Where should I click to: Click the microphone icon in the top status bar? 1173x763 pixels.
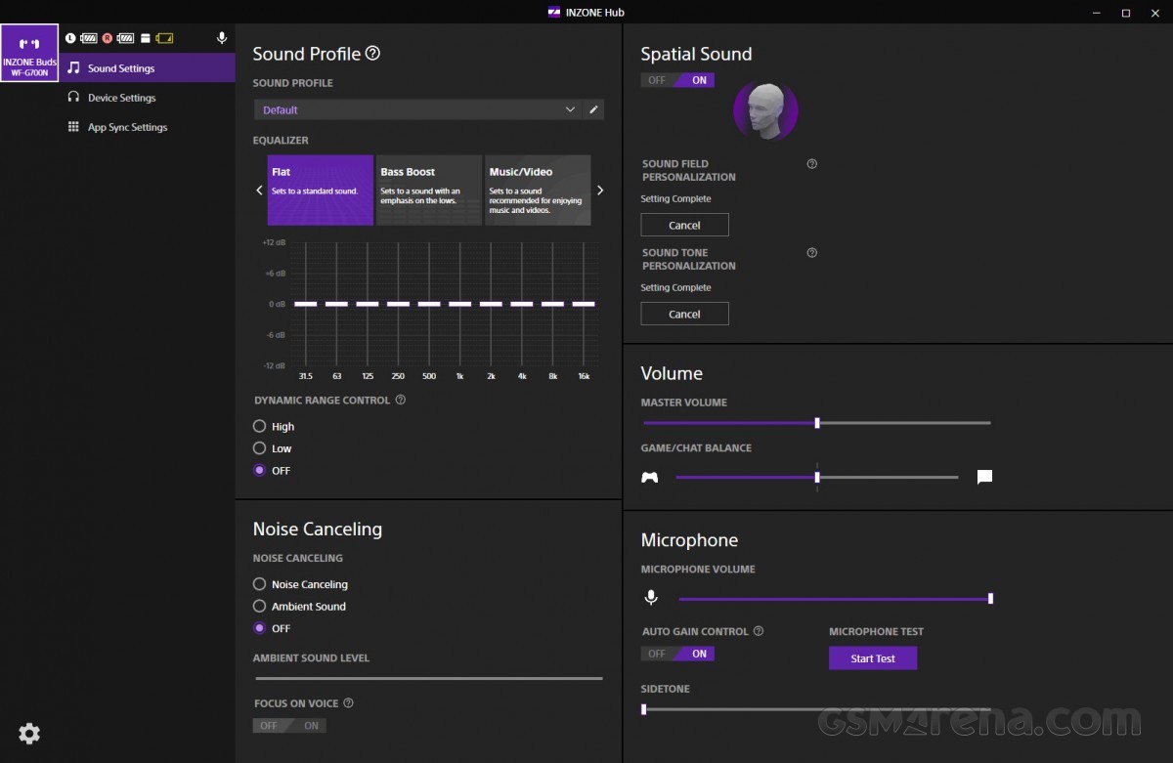(x=222, y=38)
